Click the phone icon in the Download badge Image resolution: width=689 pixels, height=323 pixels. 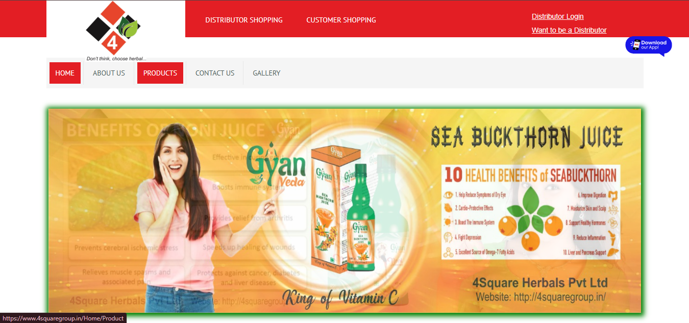coord(635,45)
